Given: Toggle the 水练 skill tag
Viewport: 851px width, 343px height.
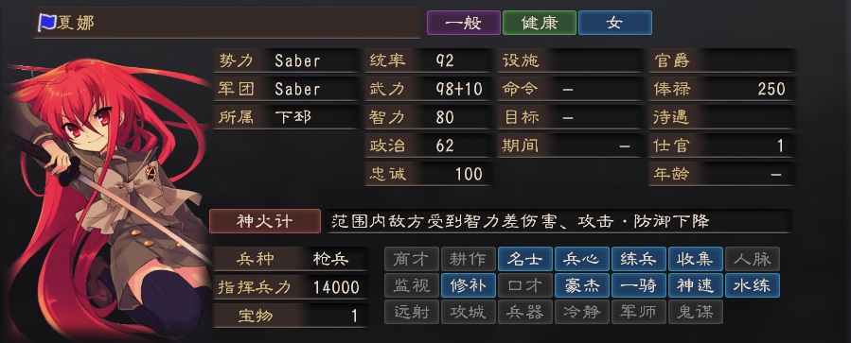Looking at the screenshot, I should click(753, 285).
